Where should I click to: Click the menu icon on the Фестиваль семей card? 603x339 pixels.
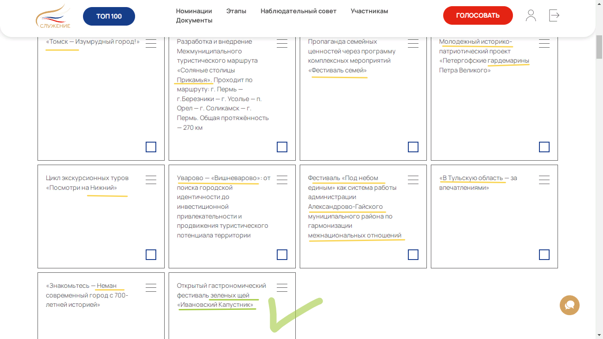click(413, 43)
